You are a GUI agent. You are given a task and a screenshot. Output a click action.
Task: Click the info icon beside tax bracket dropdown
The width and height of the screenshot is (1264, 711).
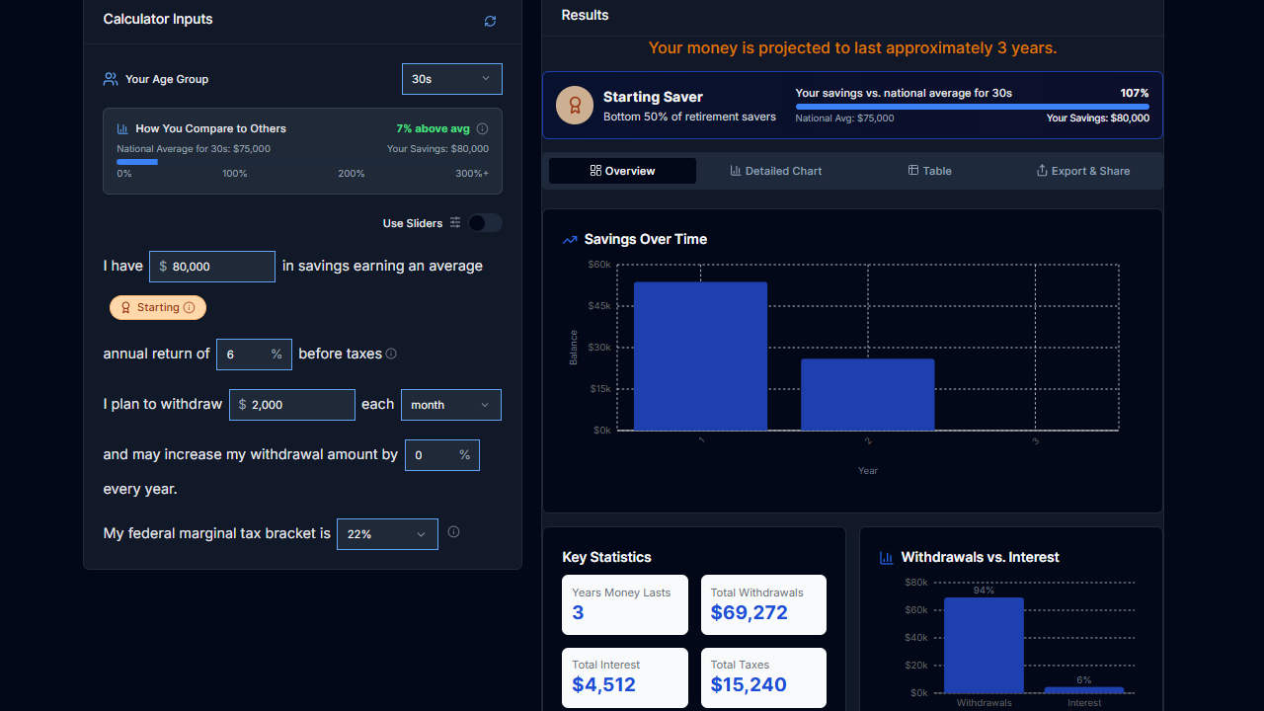click(453, 532)
